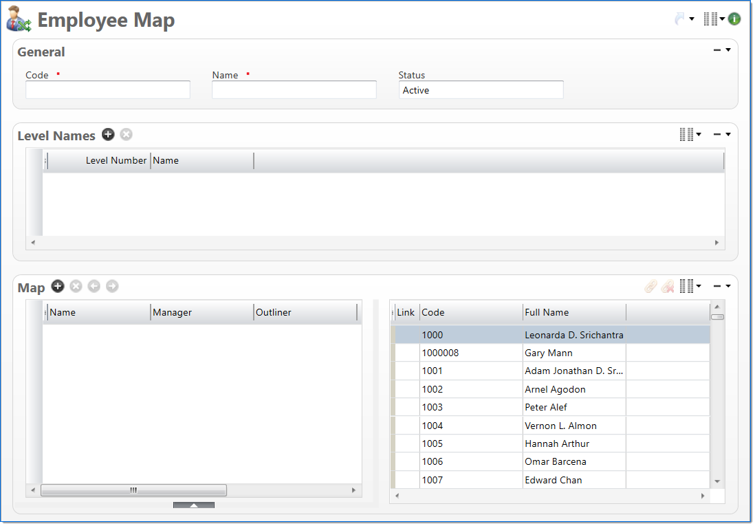The height and width of the screenshot is (526, 755).
Task: Click the Map left arrow icon
Action: click(x=94, y=286)
